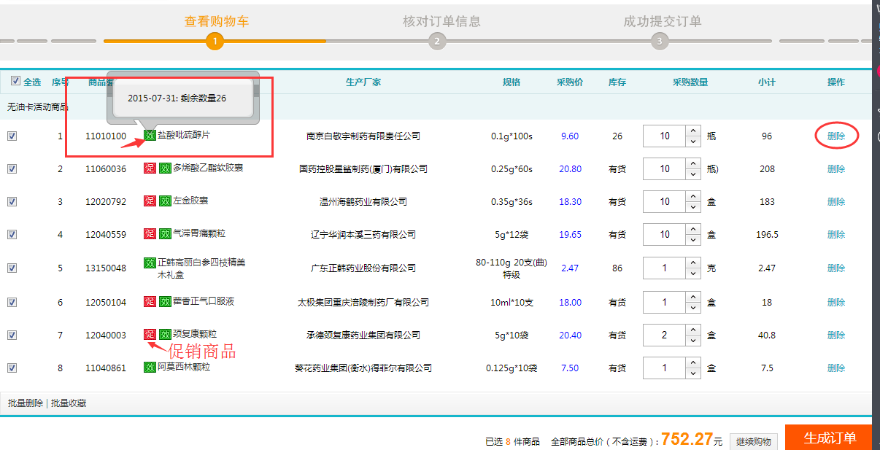
Task: Click the green 效 badge for 多烯酸乙酯软胶囊
Action: 165,168
